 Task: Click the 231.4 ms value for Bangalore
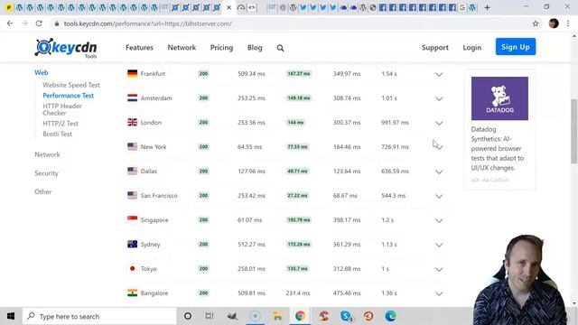pyautogui.click(x=297, y=292)
